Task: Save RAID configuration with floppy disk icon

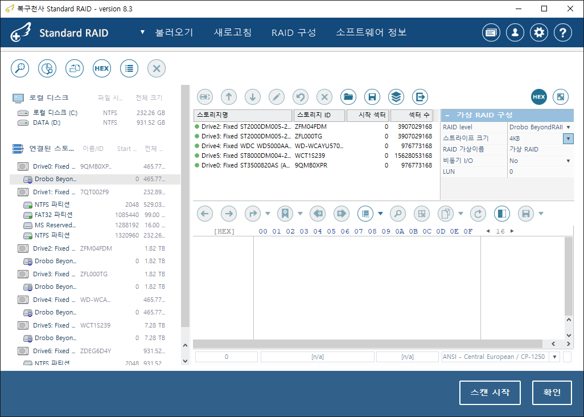Action: [x=372, y=97]
